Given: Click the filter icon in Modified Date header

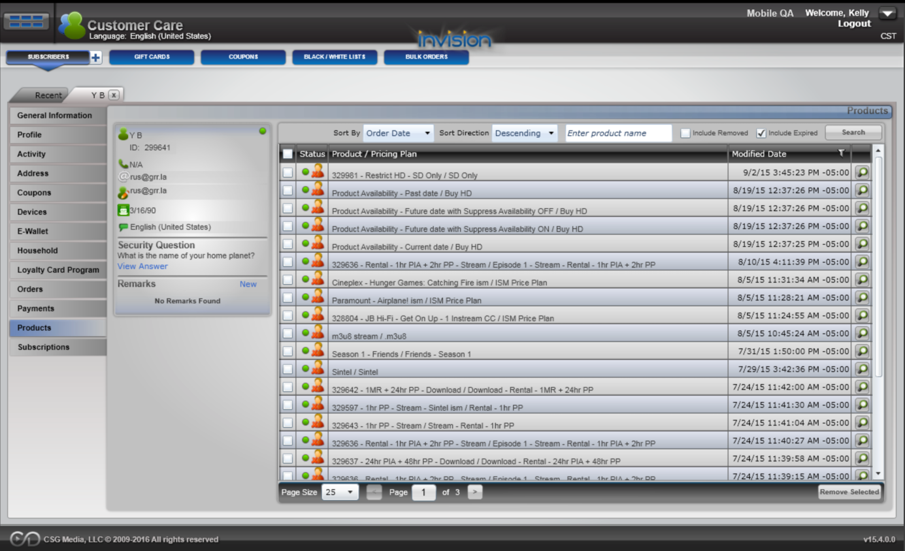Looking at the screenshot, I should (x=842, y=153).
